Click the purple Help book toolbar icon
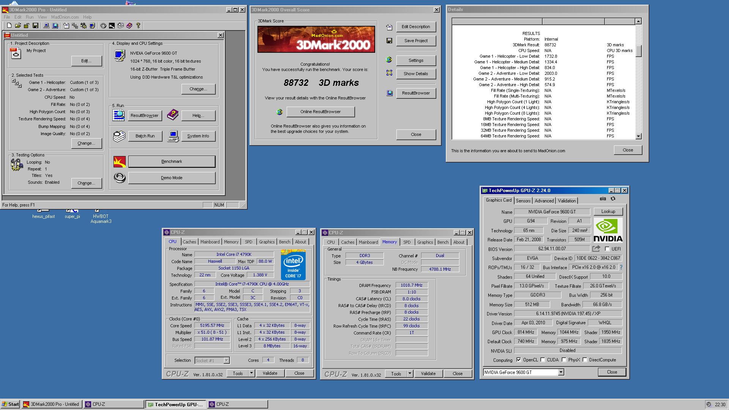The image size is (729, 410). tap(129, 25)
